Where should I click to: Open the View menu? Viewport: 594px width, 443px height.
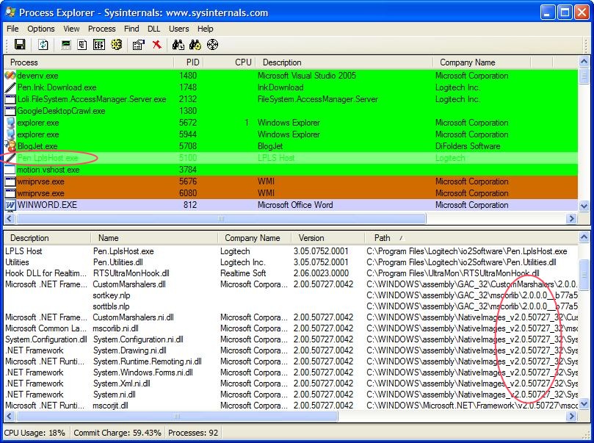click(71, 29)
